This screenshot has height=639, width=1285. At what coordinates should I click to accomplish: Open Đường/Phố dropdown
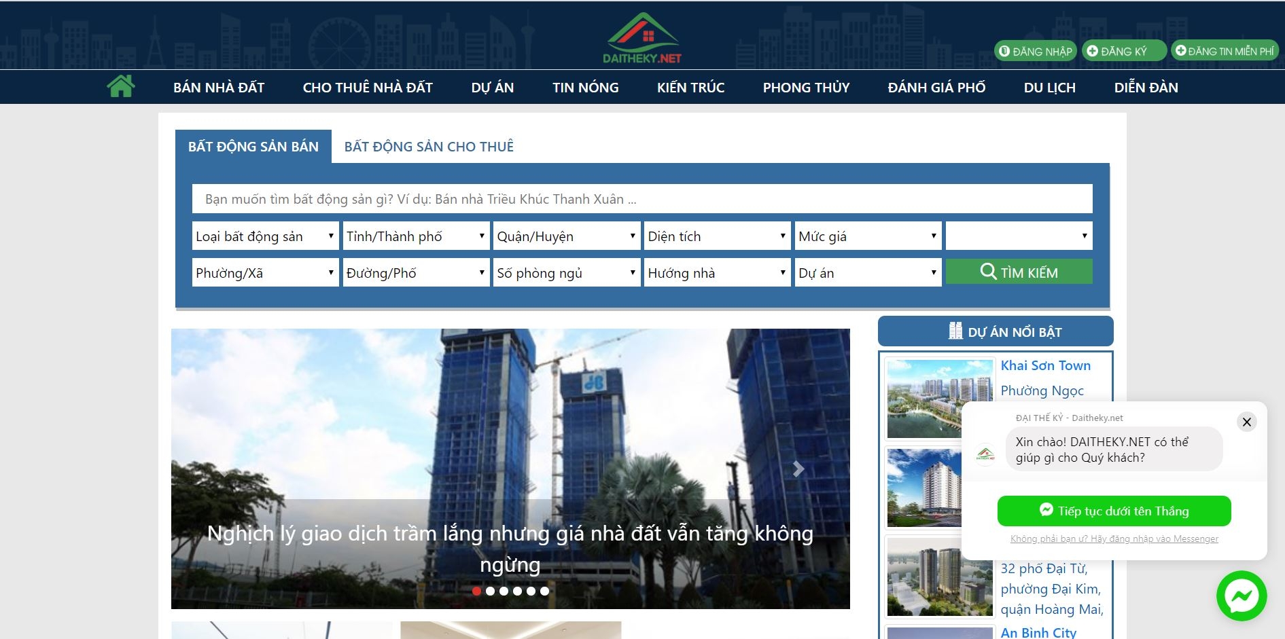click(416, 272)
